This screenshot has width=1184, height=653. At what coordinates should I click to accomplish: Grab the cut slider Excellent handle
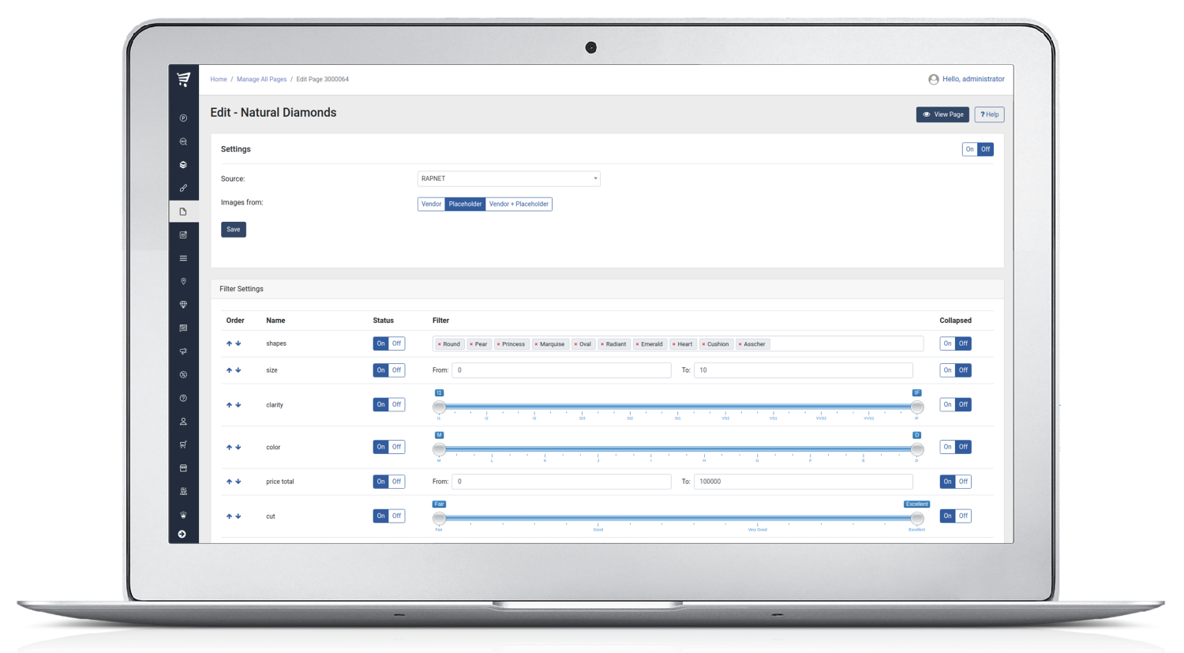pos(916,519)
